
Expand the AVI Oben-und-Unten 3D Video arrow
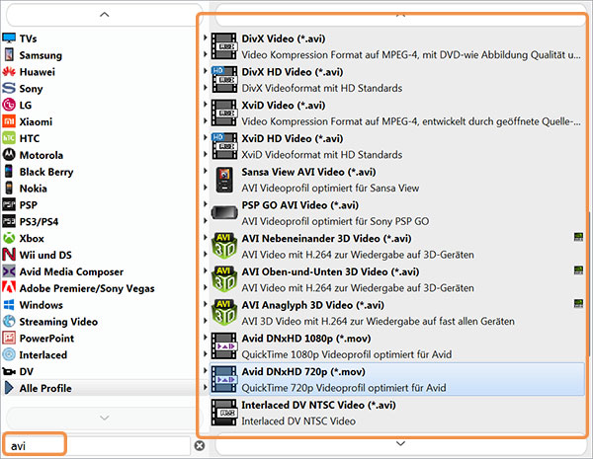pyautogui.click(x=205, y=270)
